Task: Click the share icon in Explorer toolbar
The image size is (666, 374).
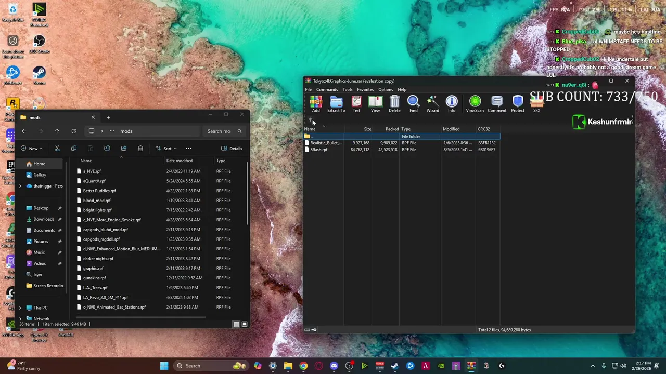Action: [x=124, y=149]
